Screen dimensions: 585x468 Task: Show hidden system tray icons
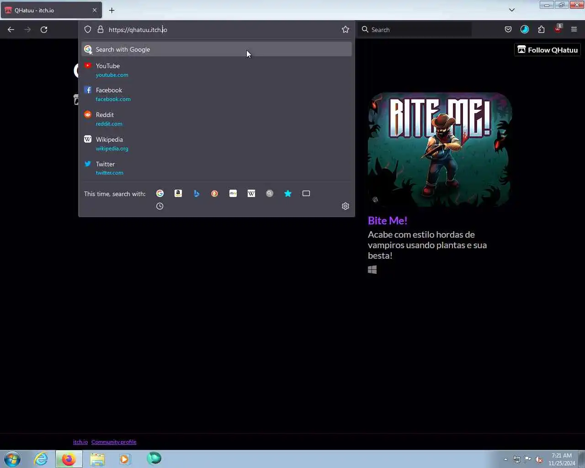tap(505, 459)
